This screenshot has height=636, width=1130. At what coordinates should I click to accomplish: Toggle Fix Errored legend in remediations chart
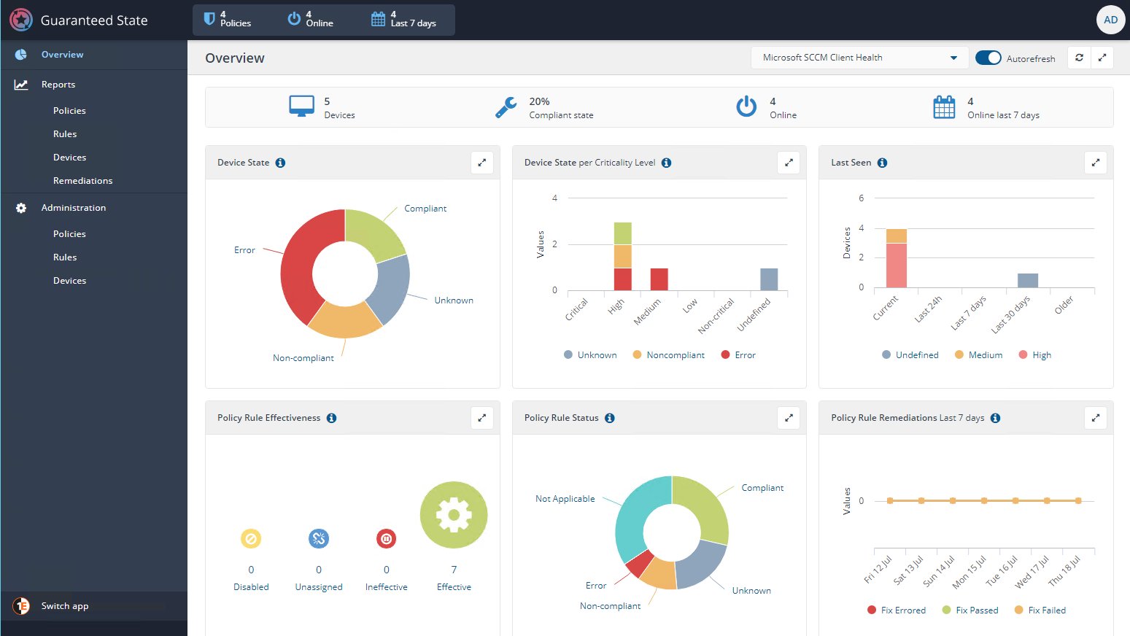tap(897, 610)
